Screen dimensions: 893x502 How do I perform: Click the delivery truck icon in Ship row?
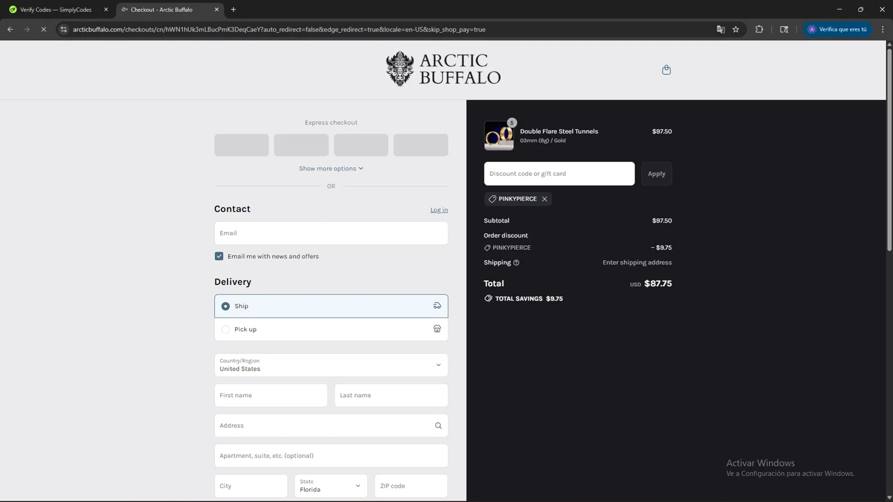pyautogui.click(x=437, y=306)
